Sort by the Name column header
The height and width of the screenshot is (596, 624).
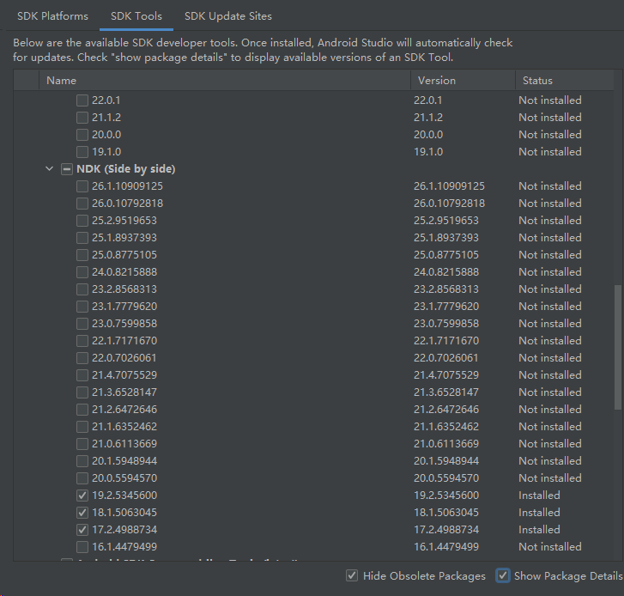223,81
